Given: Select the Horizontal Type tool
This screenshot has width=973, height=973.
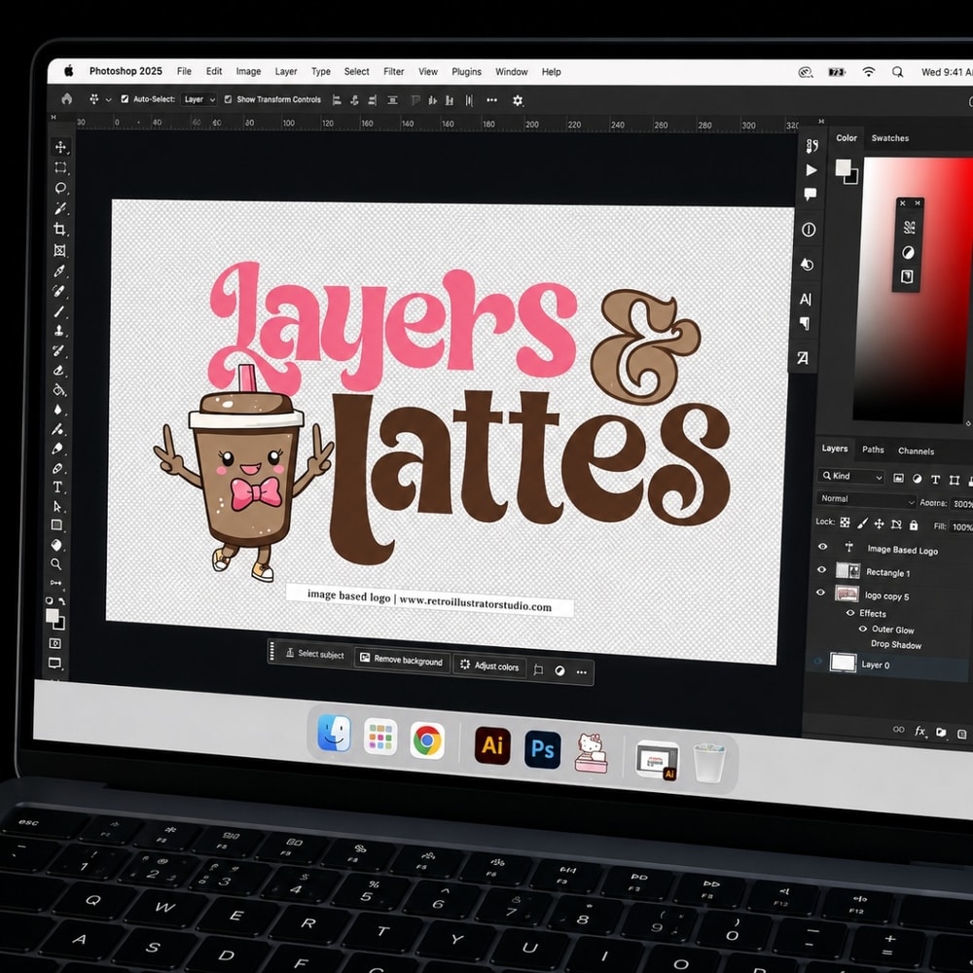Looking at the screenshot, I should tap(57, 487).
